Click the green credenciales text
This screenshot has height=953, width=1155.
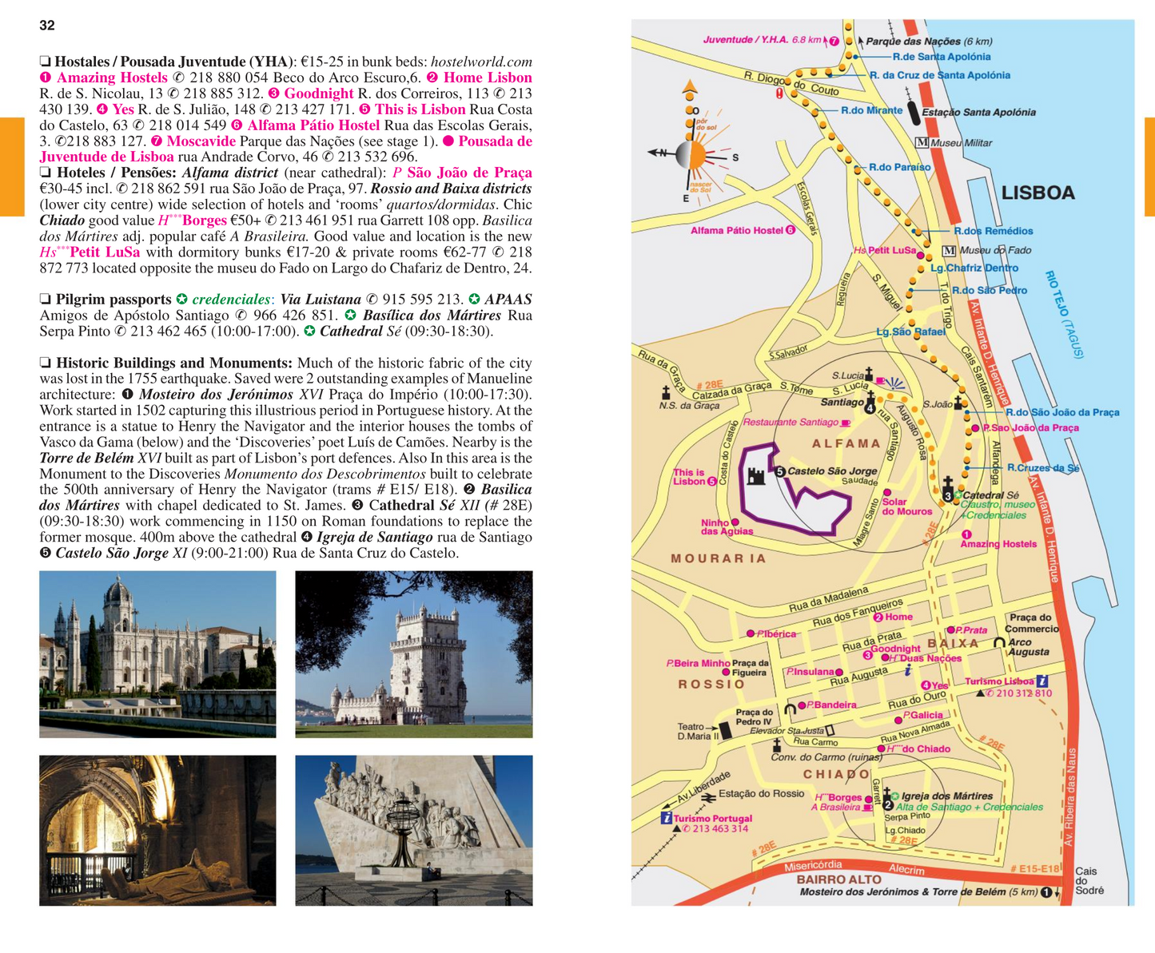pyautogui.click(x=230, y=300)
